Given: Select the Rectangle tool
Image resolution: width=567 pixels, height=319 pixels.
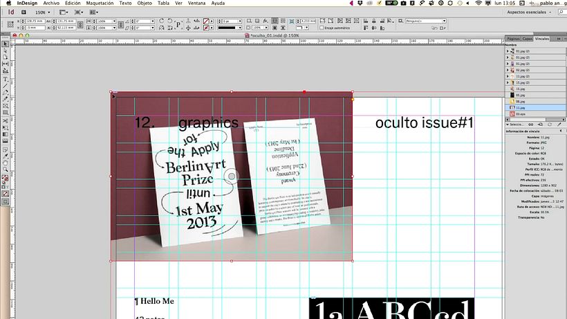Looking at the screenshot, I should 6,113.
